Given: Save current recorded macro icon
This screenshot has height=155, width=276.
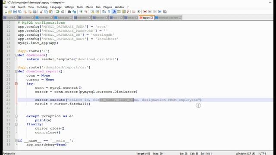Looking at the screenshot, I should coord(165,12).
